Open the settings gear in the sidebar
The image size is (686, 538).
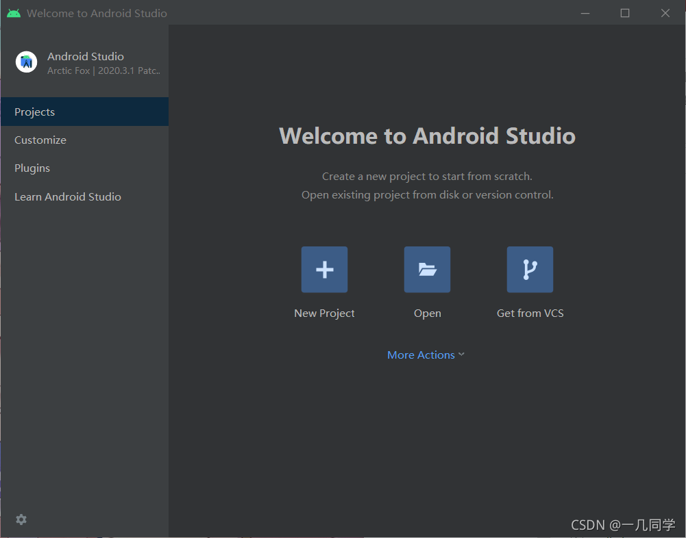21,520
